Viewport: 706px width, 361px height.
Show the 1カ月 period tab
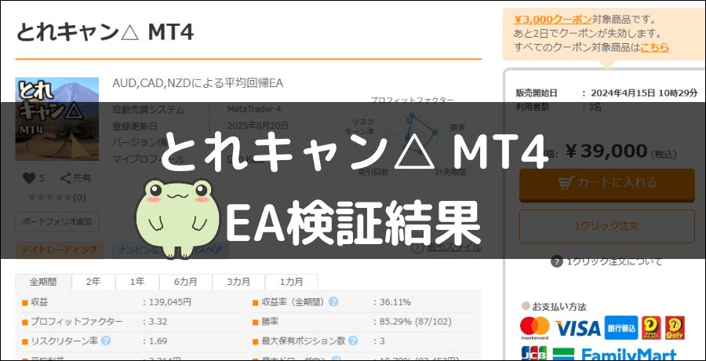291,283
